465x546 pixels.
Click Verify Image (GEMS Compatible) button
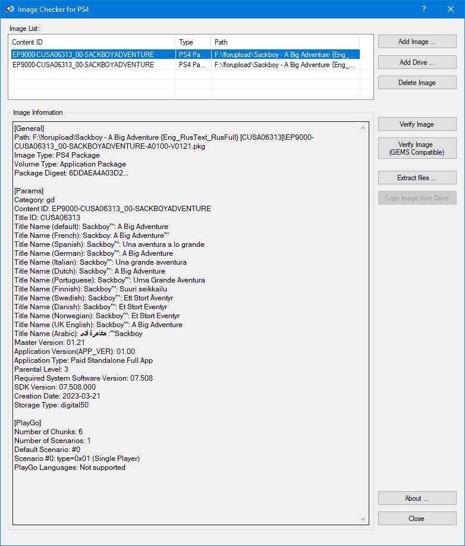coord(417,148)
